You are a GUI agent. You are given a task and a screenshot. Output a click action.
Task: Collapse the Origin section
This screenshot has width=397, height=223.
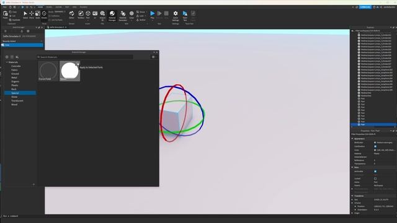(352, 213)
